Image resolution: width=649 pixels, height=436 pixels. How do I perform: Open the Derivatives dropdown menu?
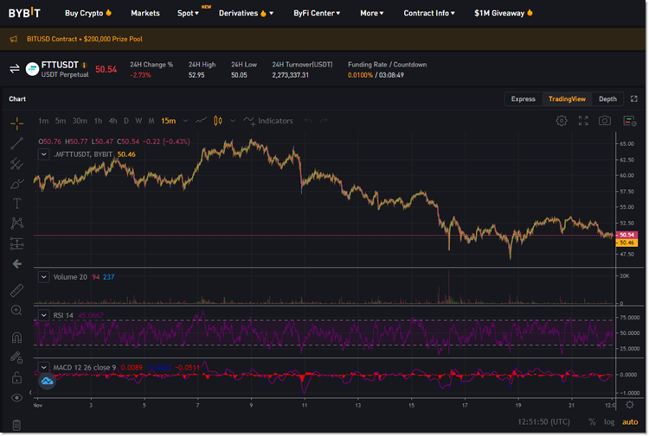[x=246, y=13]
